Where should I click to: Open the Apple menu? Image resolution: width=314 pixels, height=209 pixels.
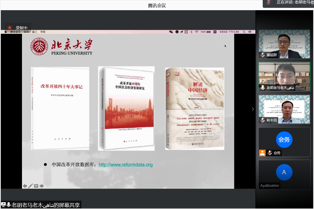point(5,32)
